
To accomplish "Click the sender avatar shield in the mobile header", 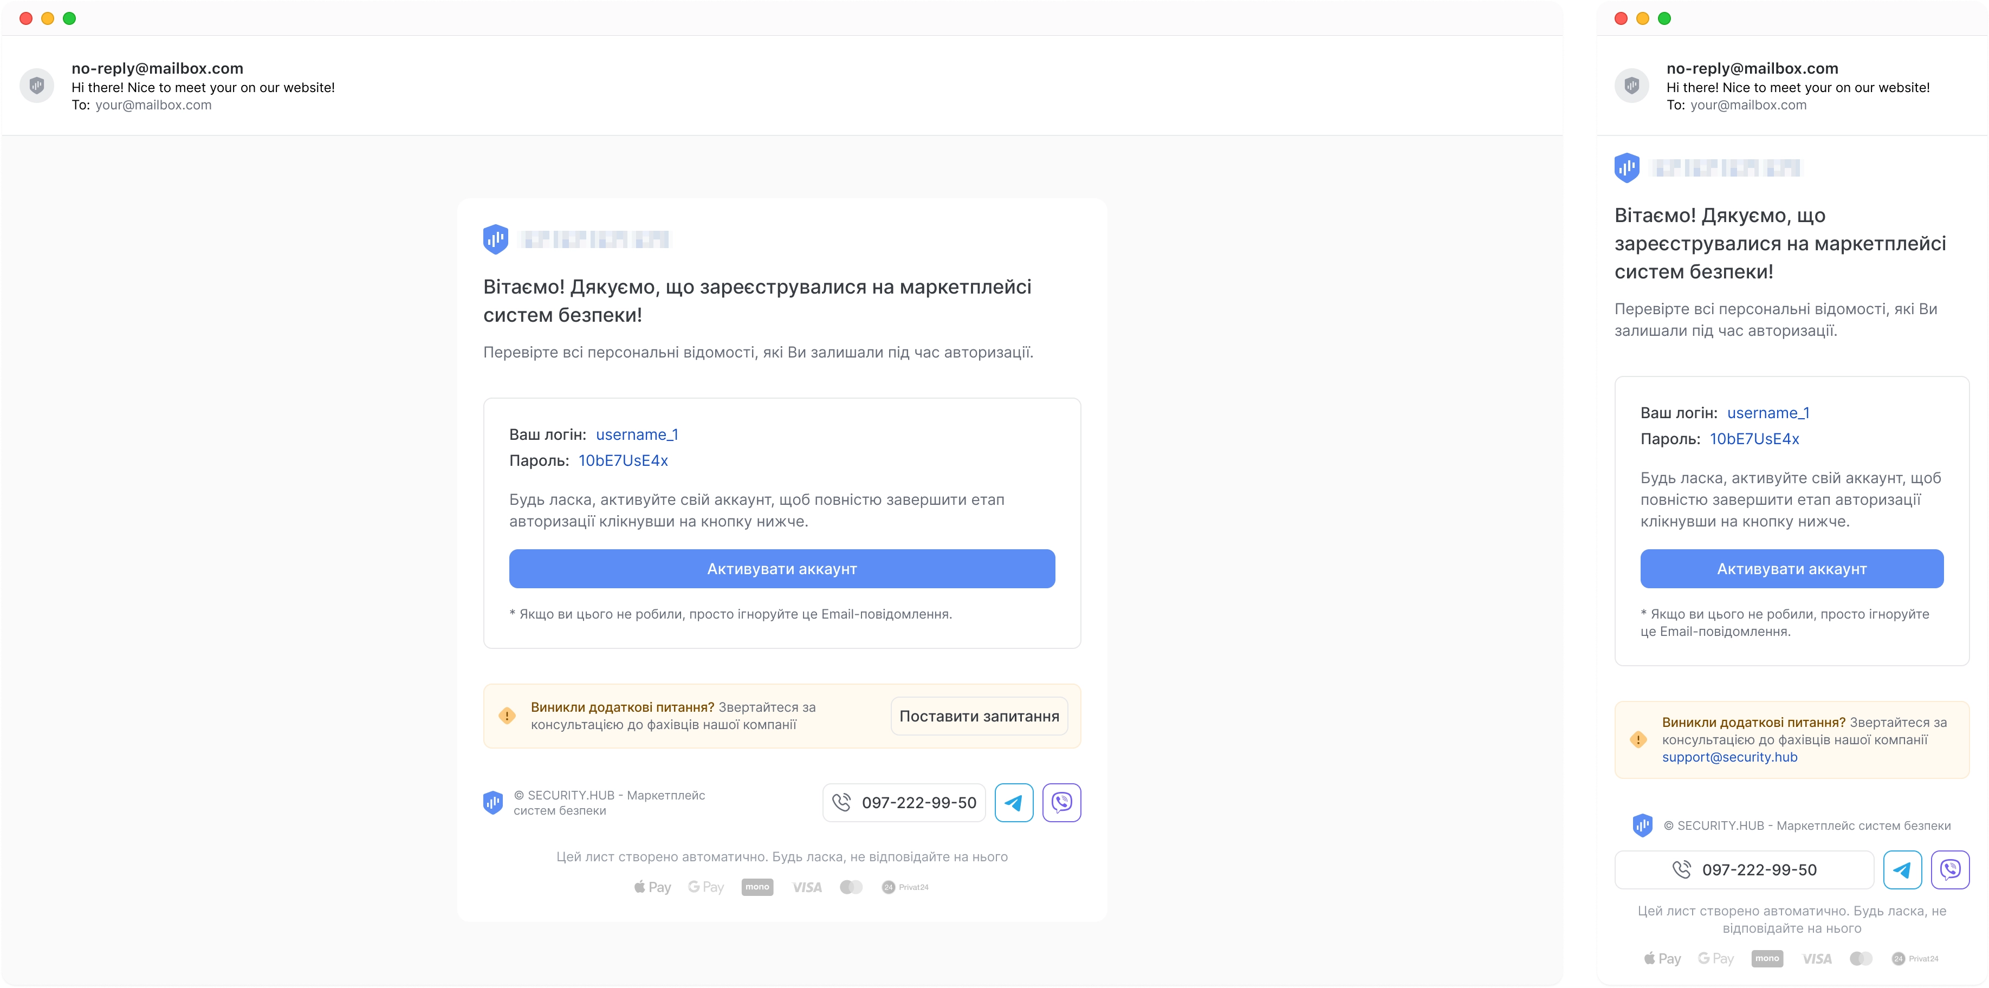I will click(1631, 85).
